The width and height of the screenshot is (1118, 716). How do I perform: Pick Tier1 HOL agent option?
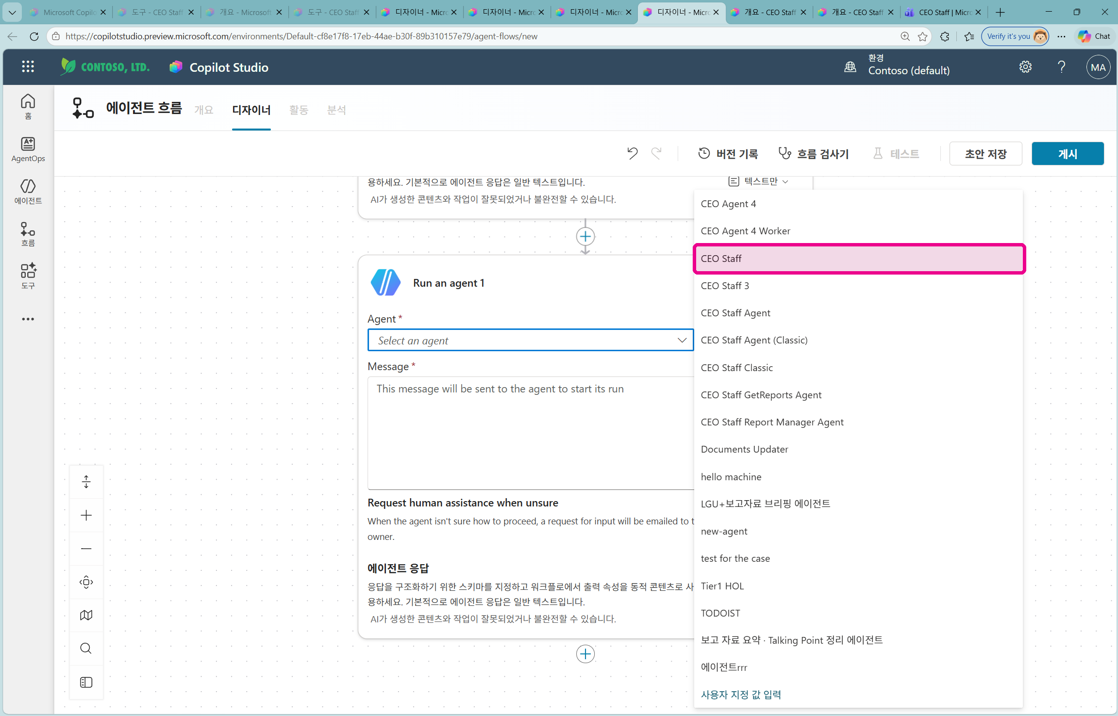(858, 586)
